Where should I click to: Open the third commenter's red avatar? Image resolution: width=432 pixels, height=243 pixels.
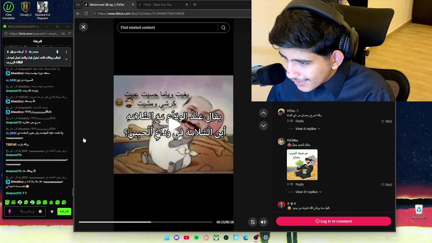tap(281, 205)
